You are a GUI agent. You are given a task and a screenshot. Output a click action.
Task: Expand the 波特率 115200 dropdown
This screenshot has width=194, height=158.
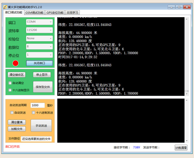39,30
